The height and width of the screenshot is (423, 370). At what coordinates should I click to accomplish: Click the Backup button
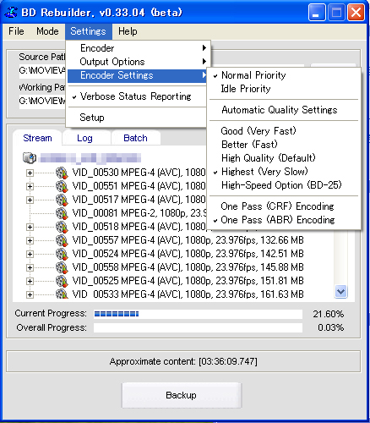click(182, 395)
